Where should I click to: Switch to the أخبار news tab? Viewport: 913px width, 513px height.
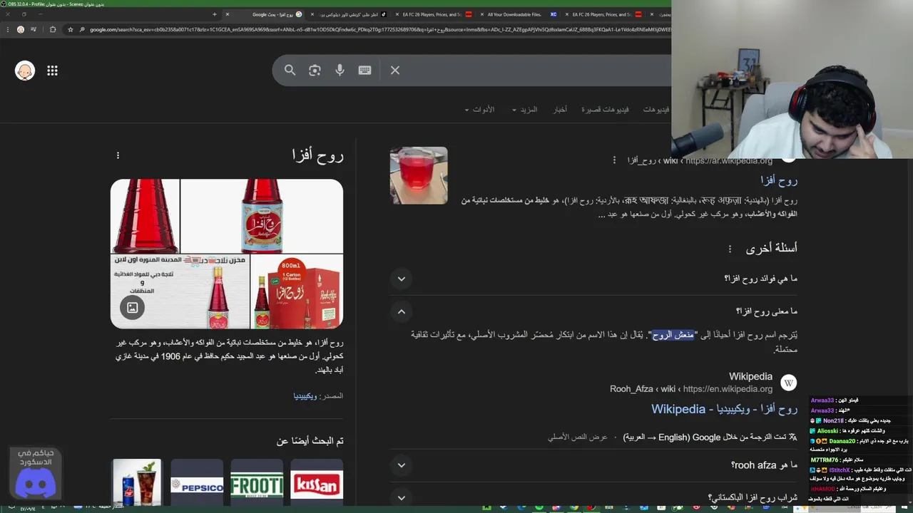click(x=560, y=110)
